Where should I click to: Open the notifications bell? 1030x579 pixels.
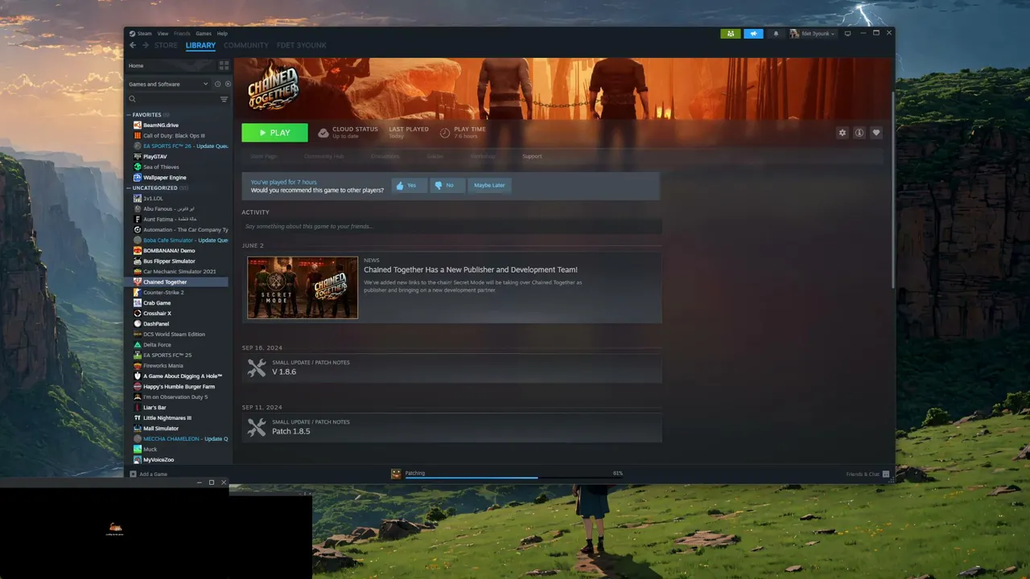click(776, 34)
